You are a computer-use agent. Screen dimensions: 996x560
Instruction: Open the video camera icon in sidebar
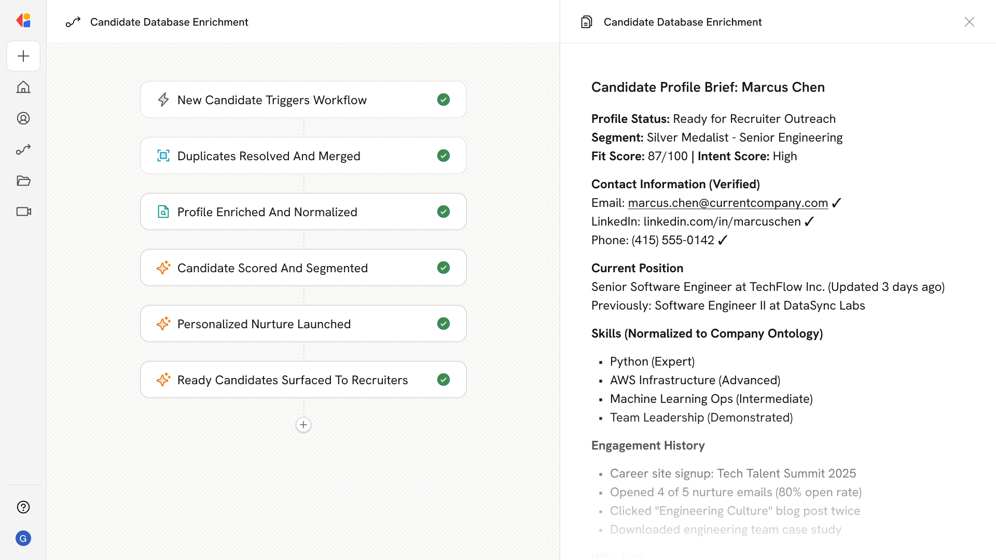coord(23,212)
